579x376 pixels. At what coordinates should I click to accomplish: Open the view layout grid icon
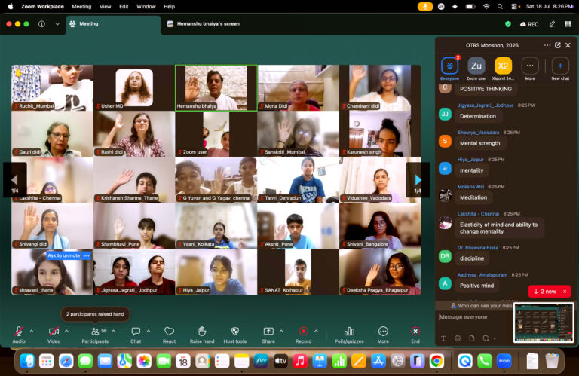(x=568, y=24)
